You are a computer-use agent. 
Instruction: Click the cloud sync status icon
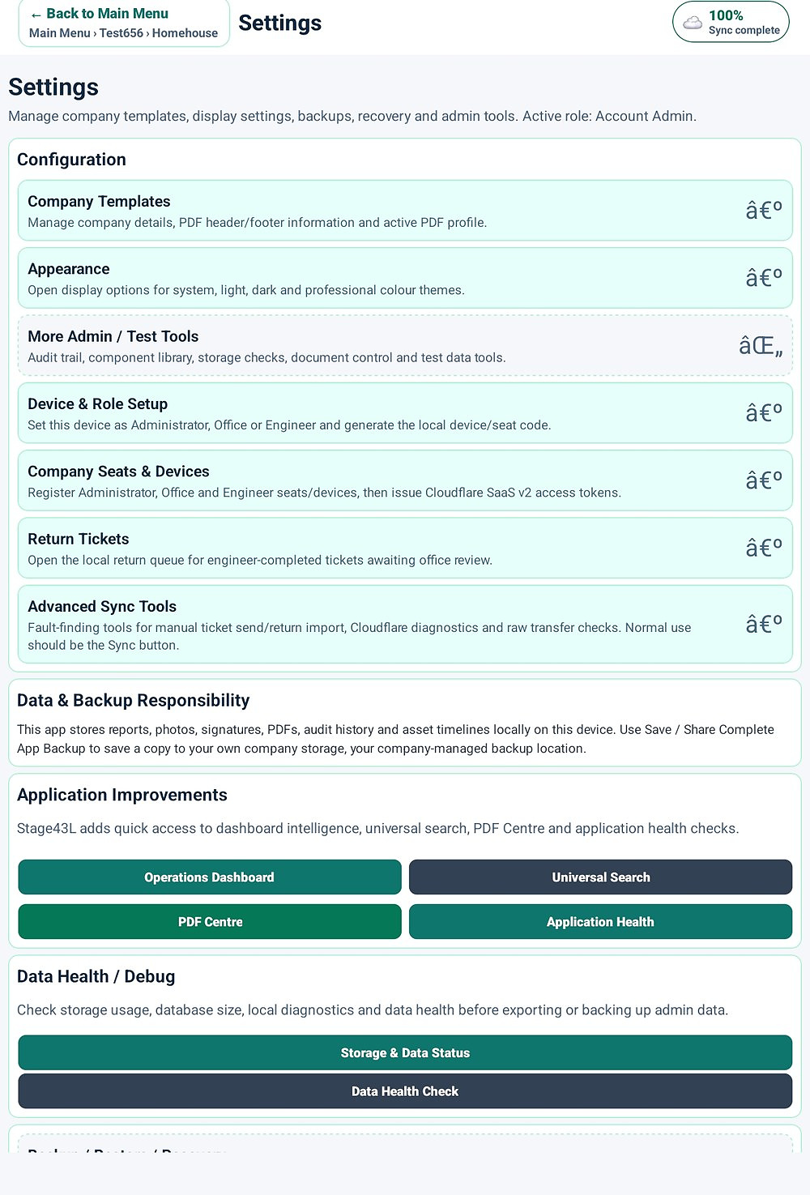[693, 23]
